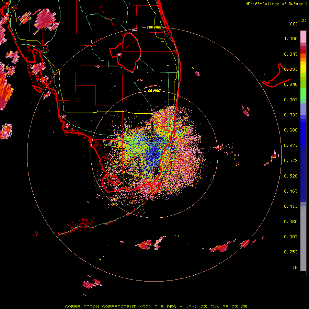Select the 0.307 scale value
This screenshot has width=309, height=309.
(291, 237)
